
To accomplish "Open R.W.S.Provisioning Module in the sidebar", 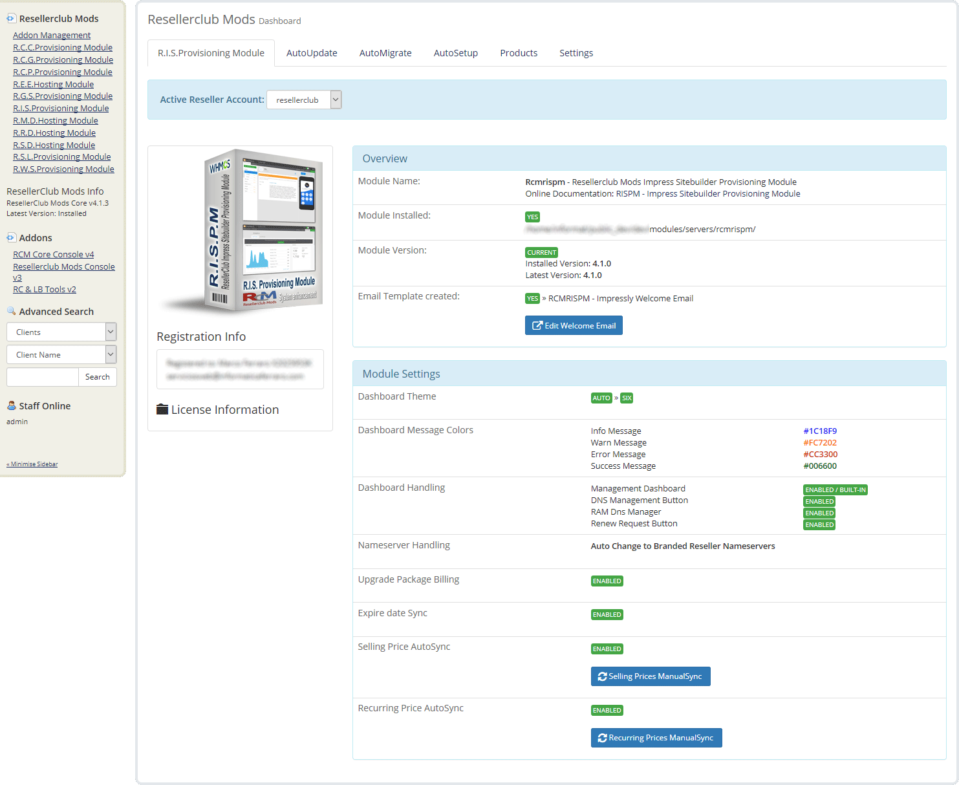I will tap(63, 169).
